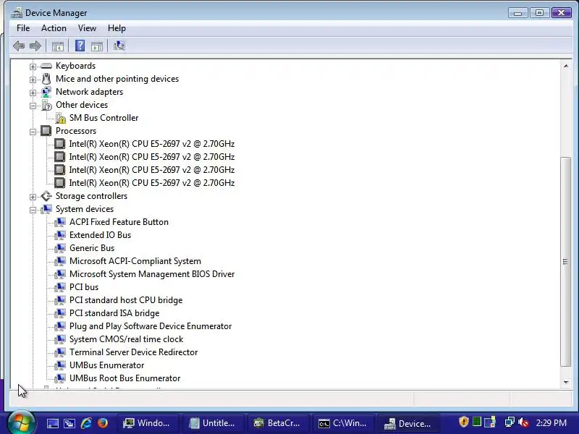Open the File menu
The height and width of the screenshot is (434, 579).
pos(23,28)
